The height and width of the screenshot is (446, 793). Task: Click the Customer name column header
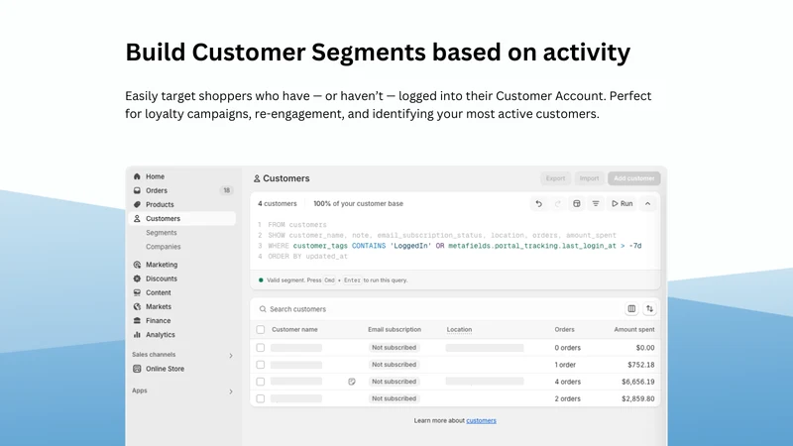click(x=294, y=330)
